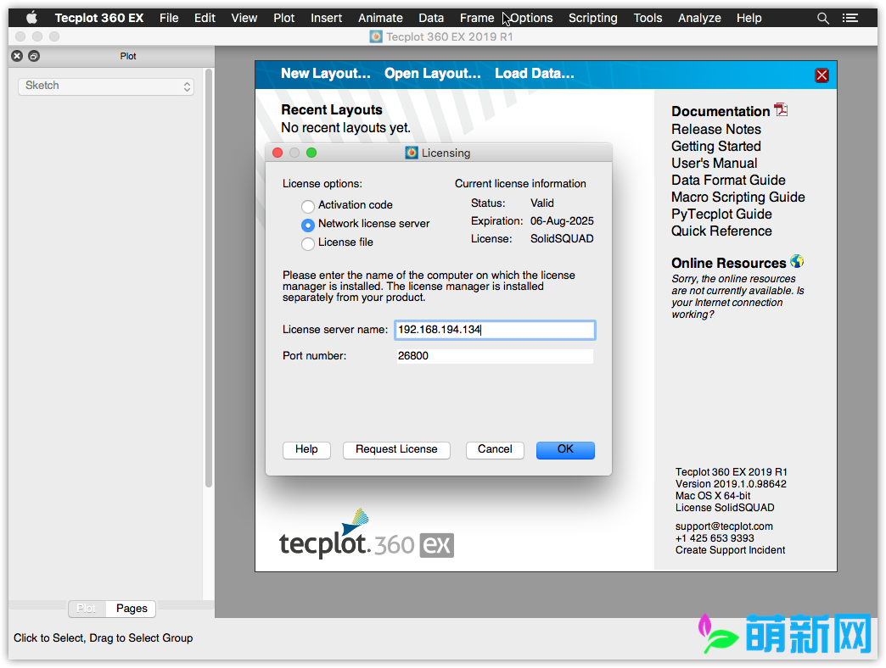Open the Animate menu
Viewport: 886px width, 668px height.
point(380,18)
